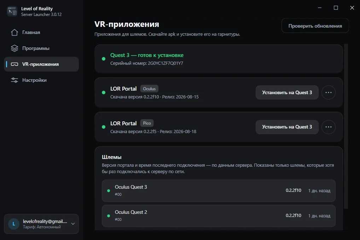Click the home icon beside Главная
Screen dimensions: 360x240
click(x=14, y=33)
